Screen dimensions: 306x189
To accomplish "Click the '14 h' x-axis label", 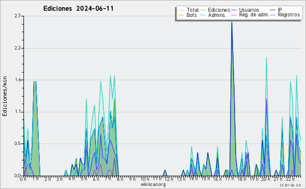I will coord(193,179).
